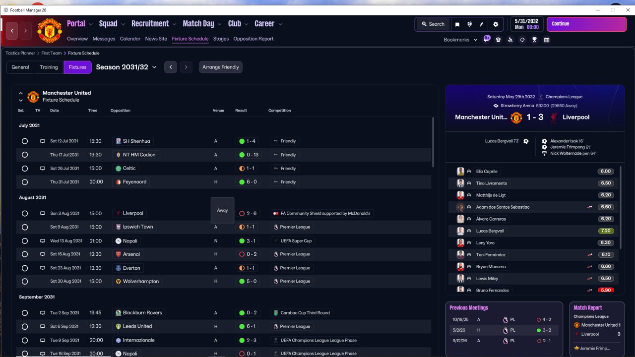The width and height of the screenshot is (635, 357).
Task: Click the TV icon for Napoli Super Cup match
Action: pyautogui.click(x=43, y=241)
